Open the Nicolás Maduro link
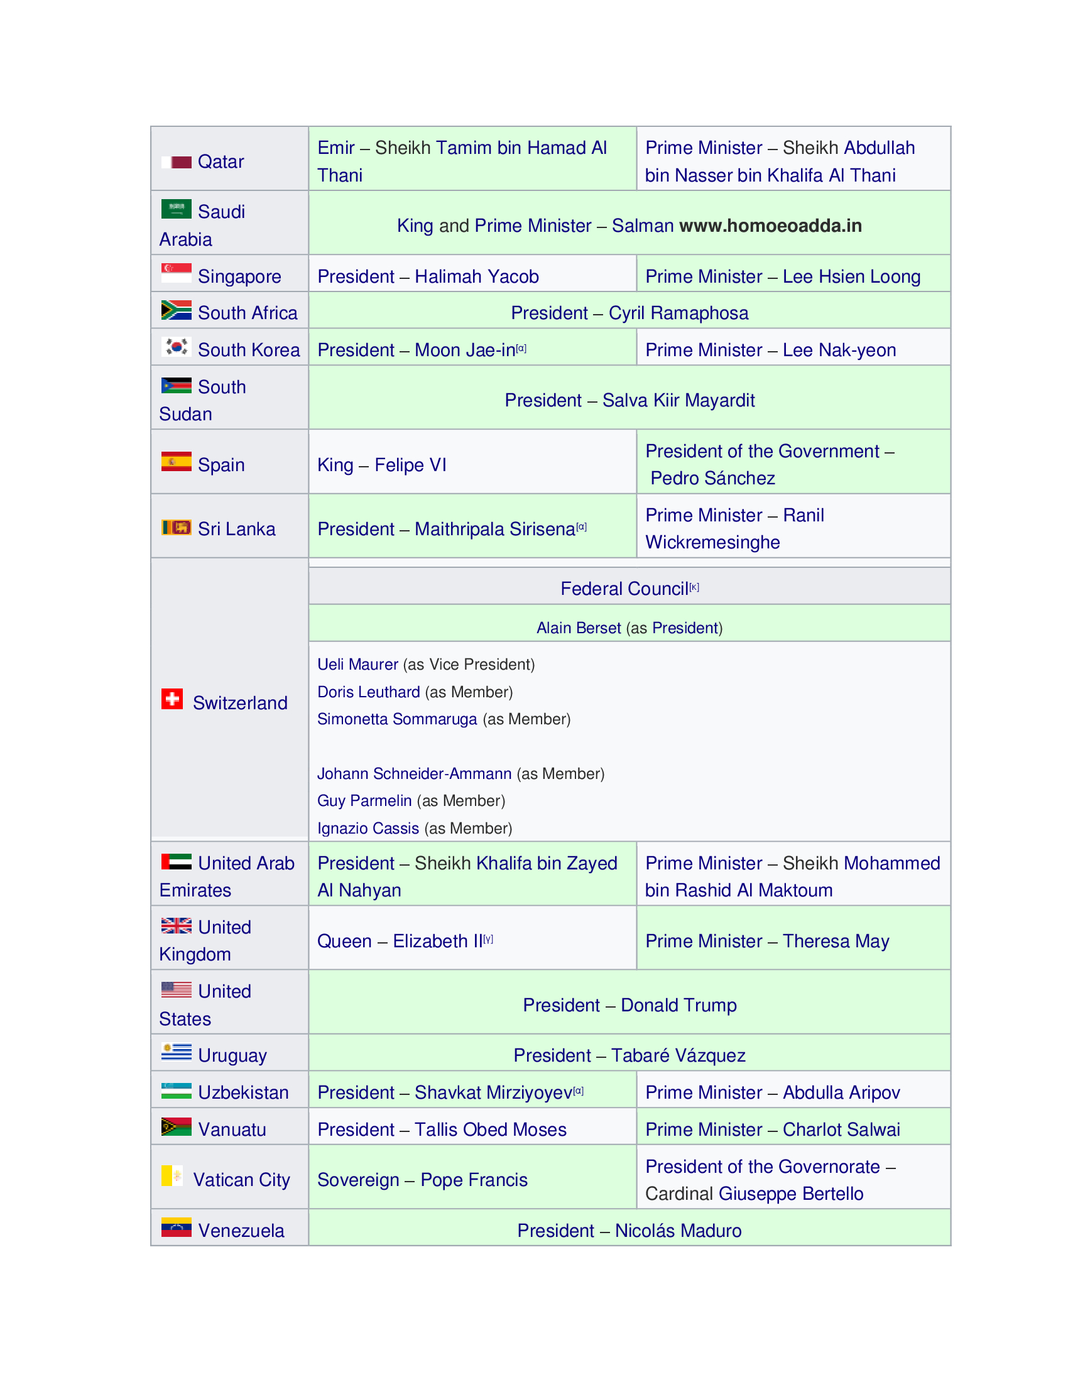The width and height of the screenshot is (1068, 1382). point(678,1231)
